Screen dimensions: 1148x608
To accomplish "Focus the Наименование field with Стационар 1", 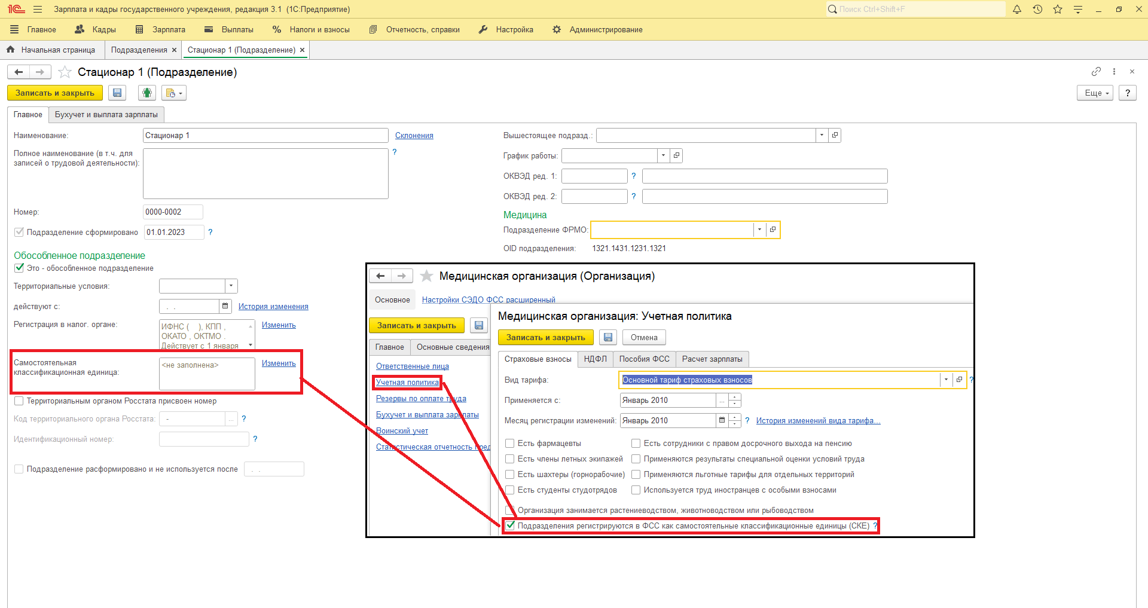I will tap(265, 135).
